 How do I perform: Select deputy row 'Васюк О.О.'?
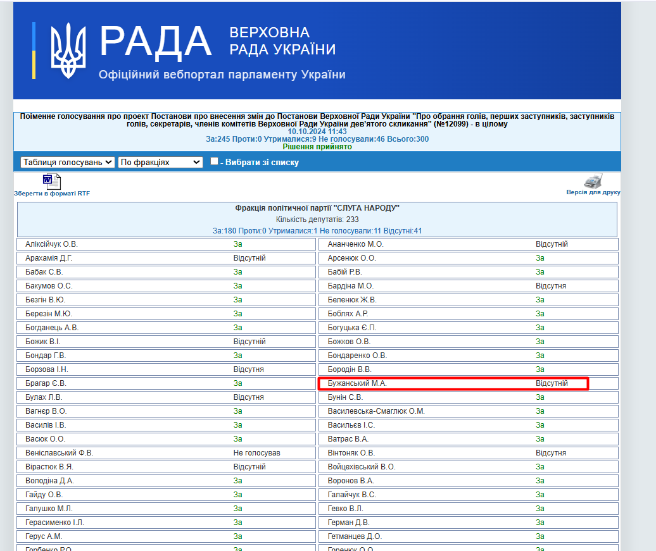coord(166,439)
